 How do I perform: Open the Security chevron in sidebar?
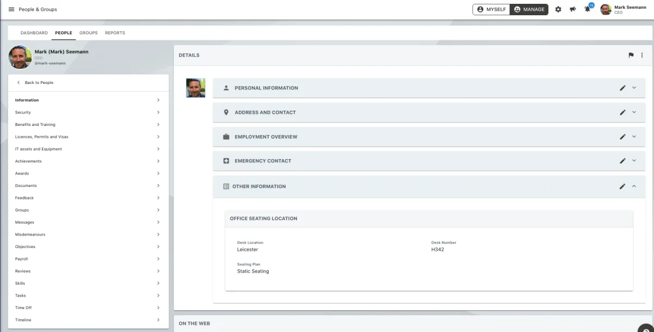(x=158, y=112)
